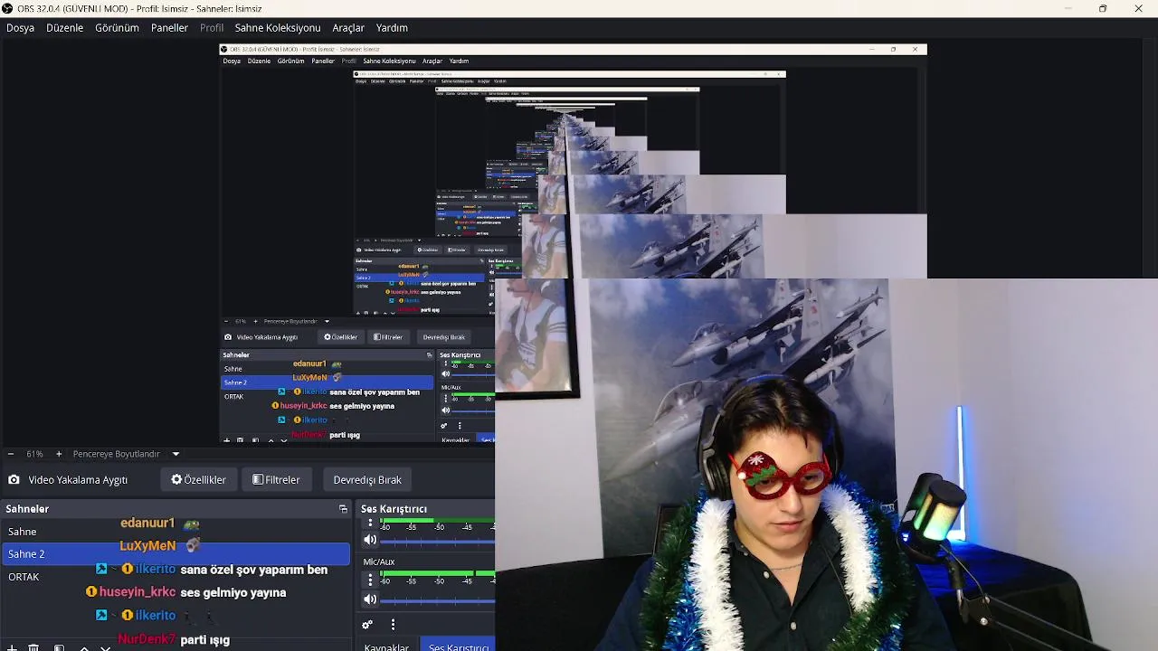Open the Paneller menu

tap(169, 28)
